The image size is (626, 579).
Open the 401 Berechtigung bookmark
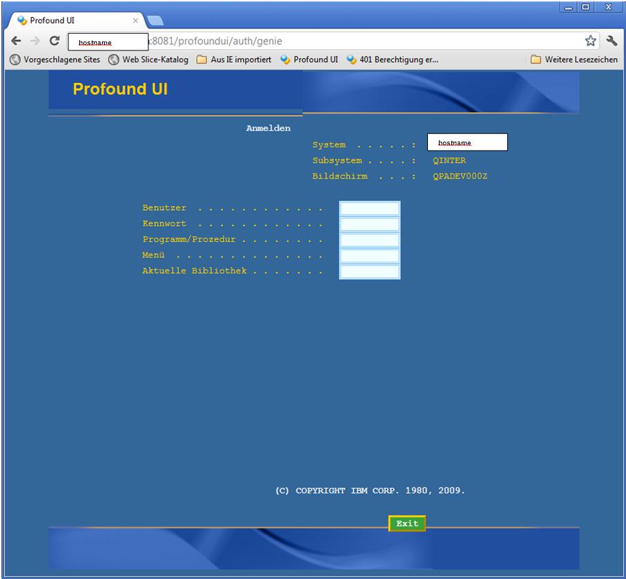[393, 59]
